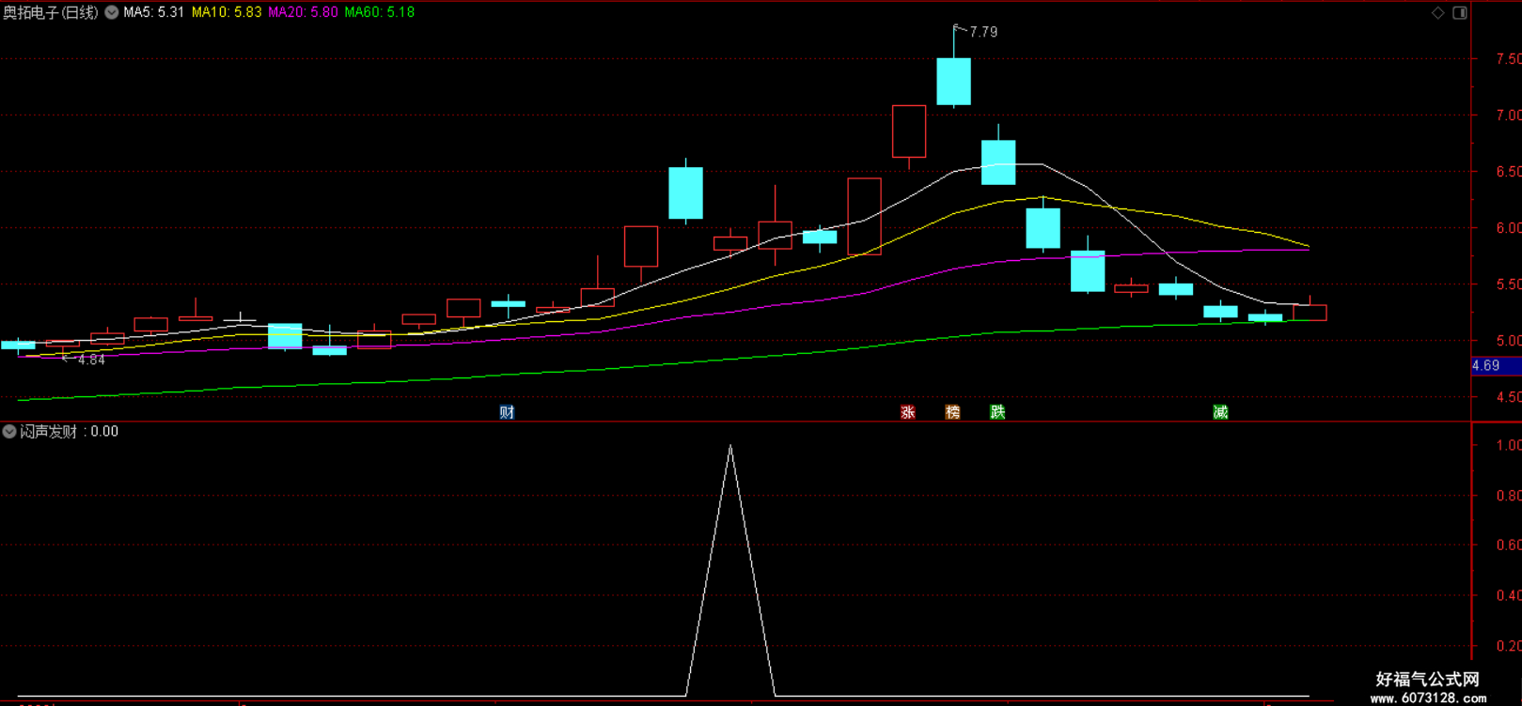Click the 7.79 high price annotation
Image resolution: width=1522 pixels, height=706 pixels.
[983, 32]
